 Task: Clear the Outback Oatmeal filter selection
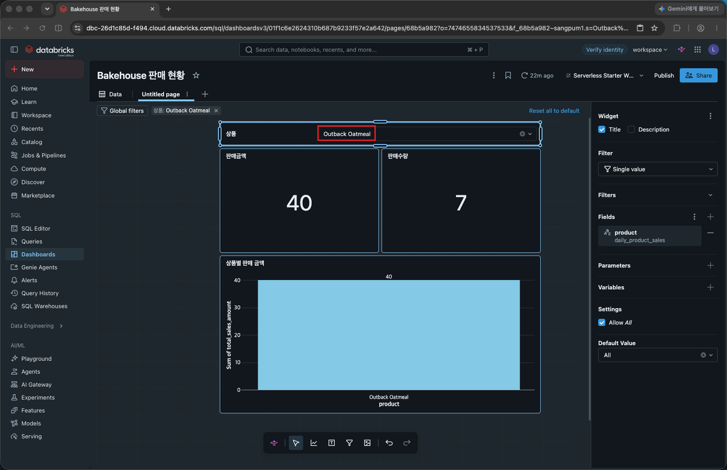click(x=522, y=134)
